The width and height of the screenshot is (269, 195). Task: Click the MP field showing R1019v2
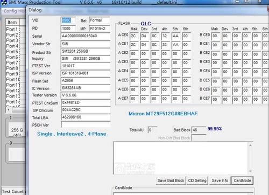pyautogui.click(x=100, y=29)
